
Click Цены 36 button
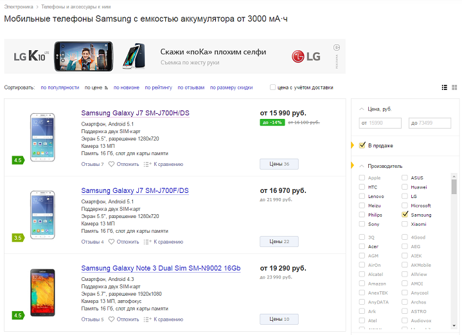tap(279, 164)
